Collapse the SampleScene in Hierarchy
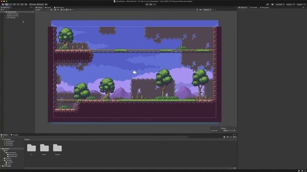307x172 pixels. (5, 12)
